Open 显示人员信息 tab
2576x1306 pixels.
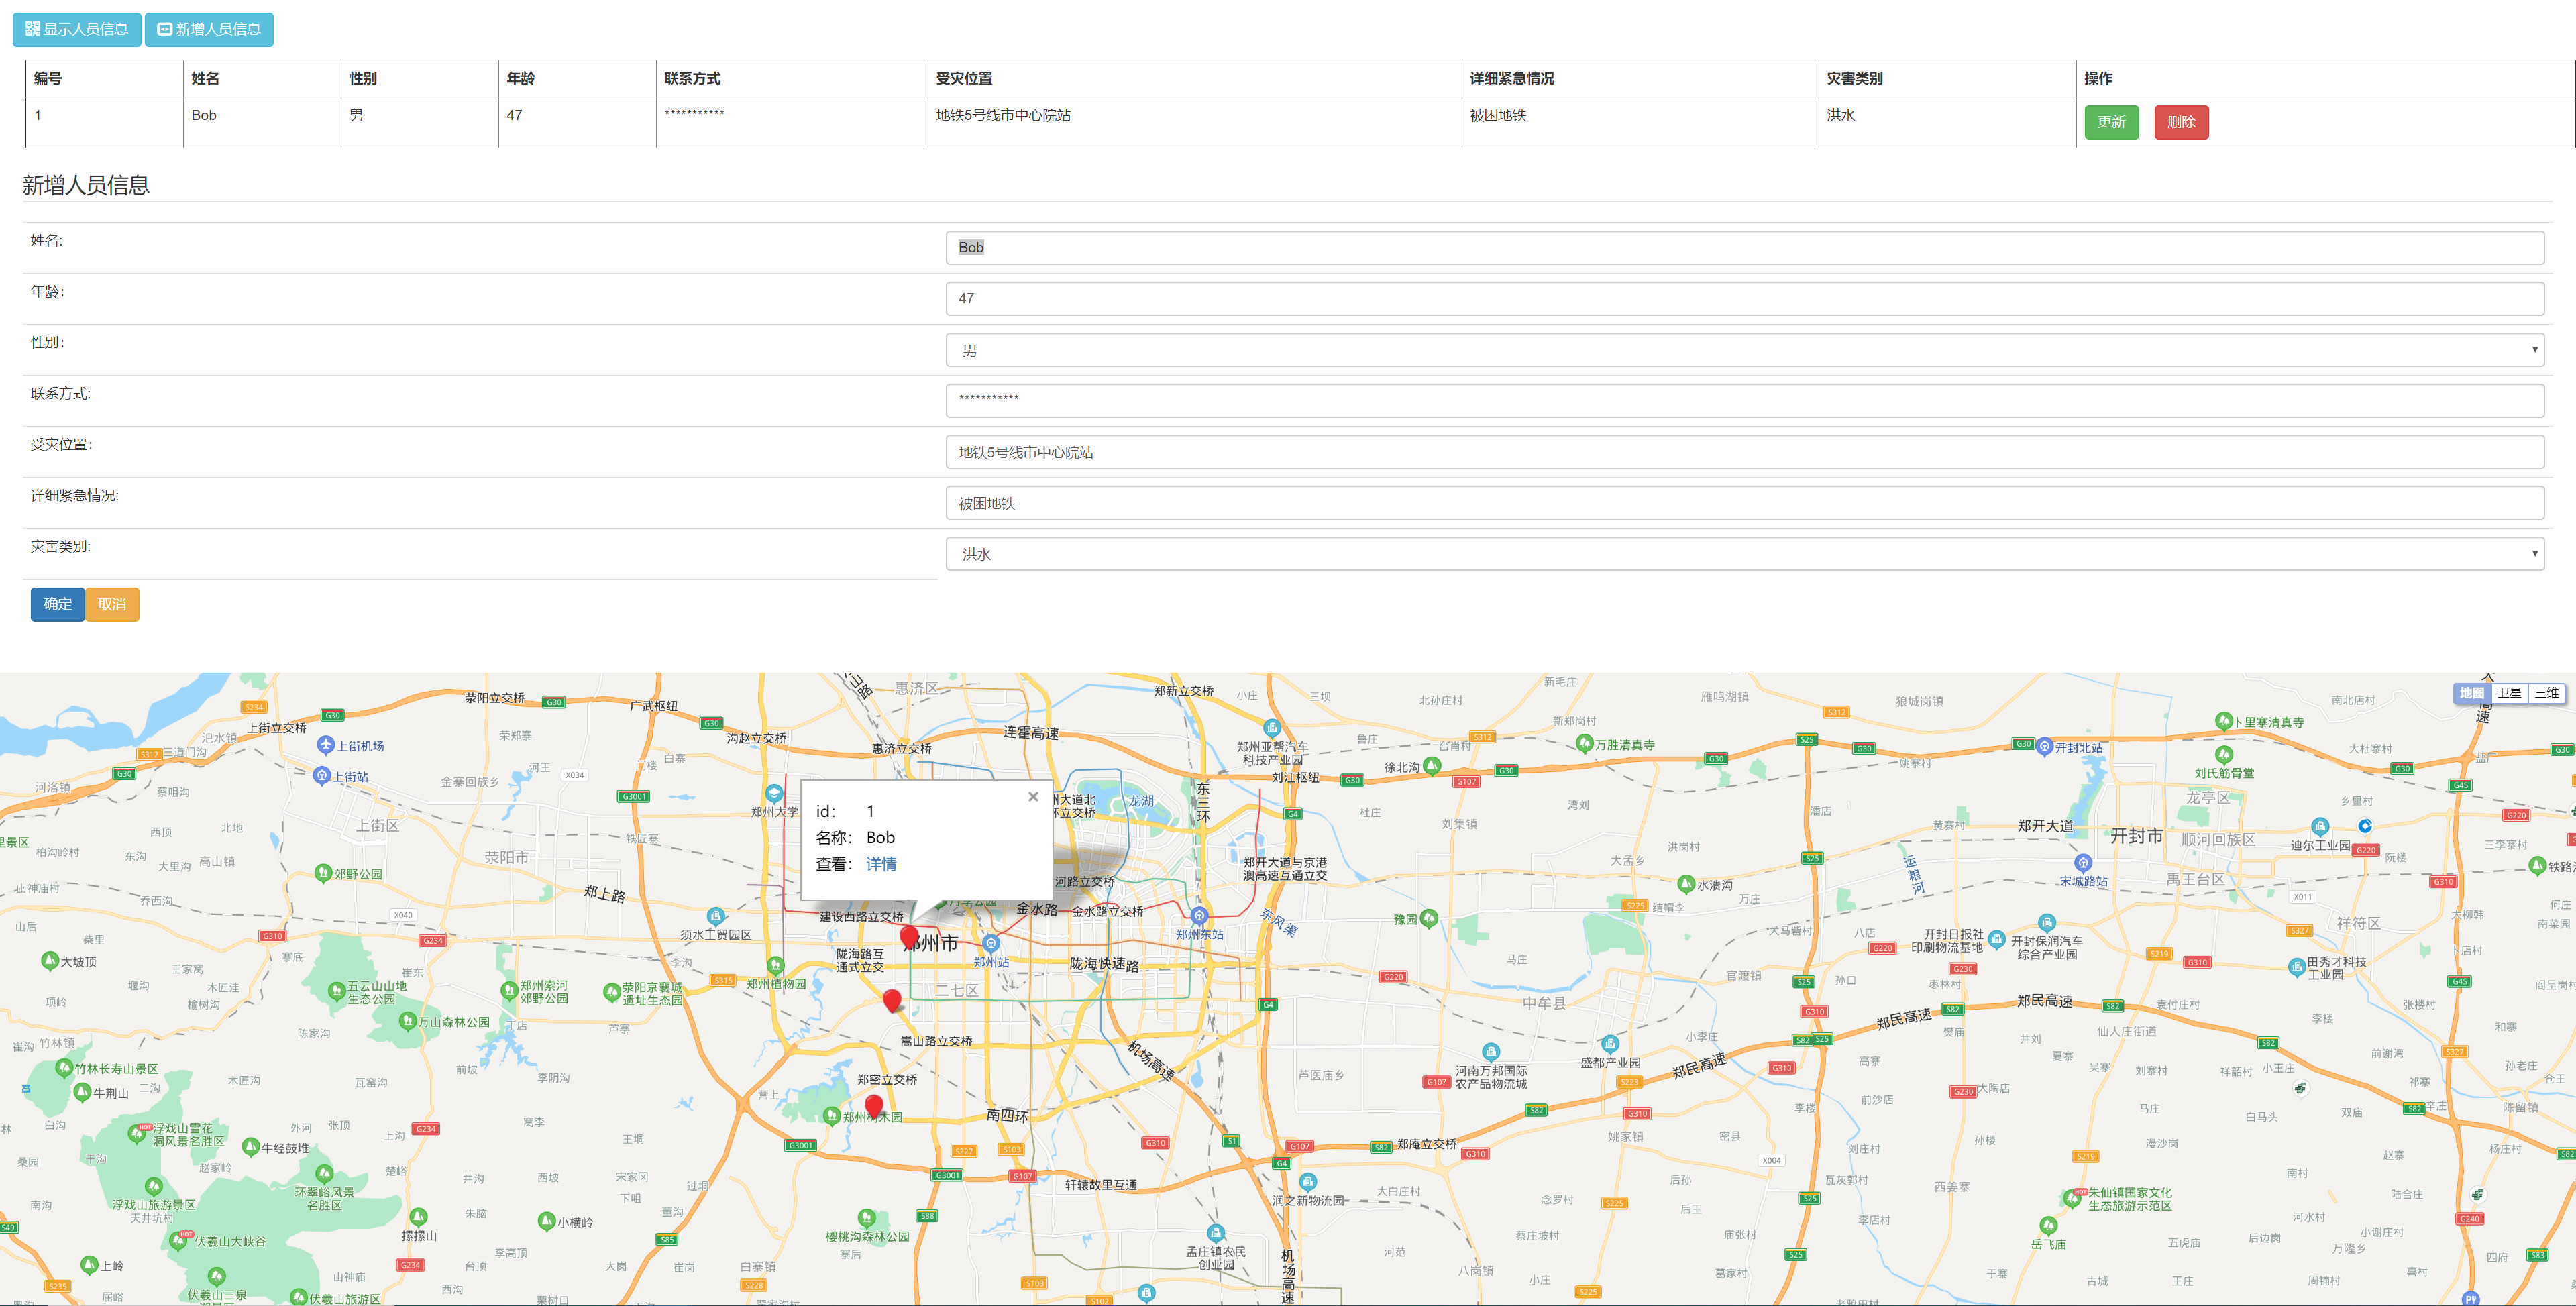tap(77, 29)
